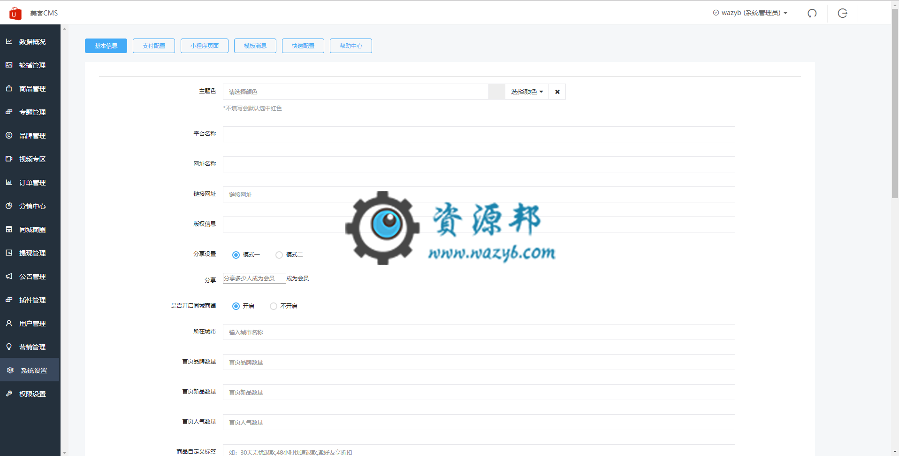This screenshot has height=456, width=899.
Task: Click the 公告管理 megaphone icon
Action: point(9,276)
